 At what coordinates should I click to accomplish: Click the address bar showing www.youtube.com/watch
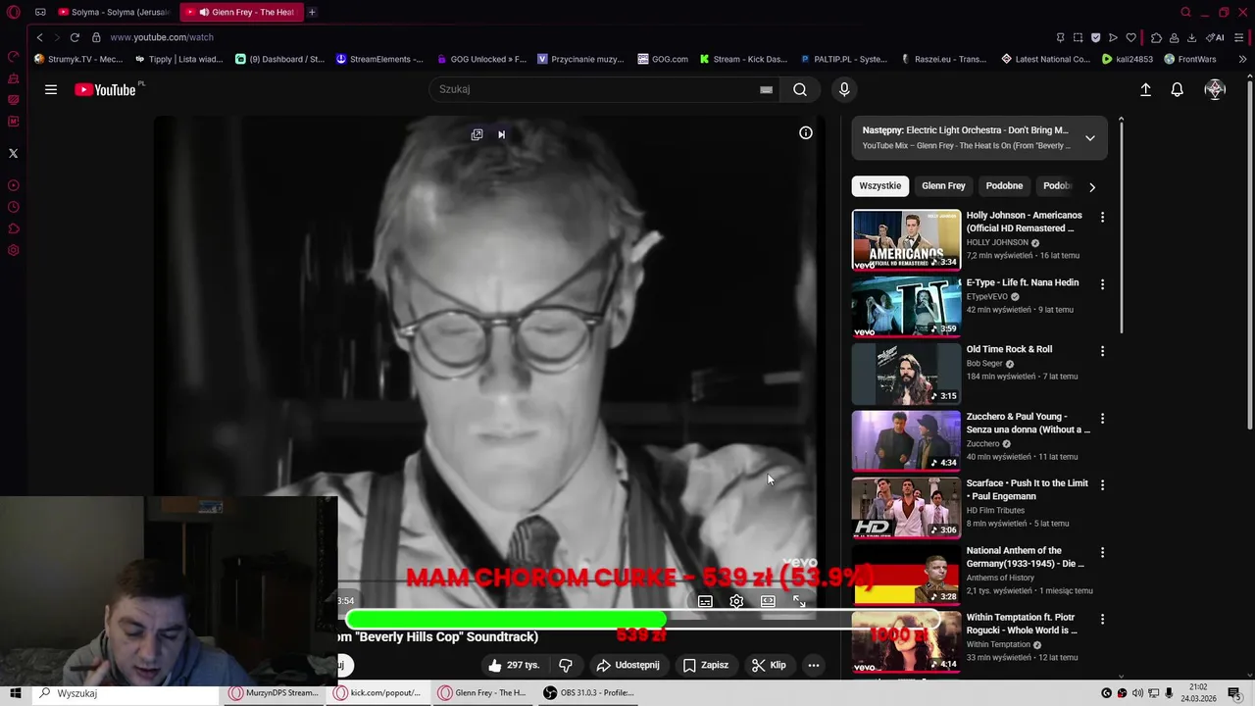point(162,37)
